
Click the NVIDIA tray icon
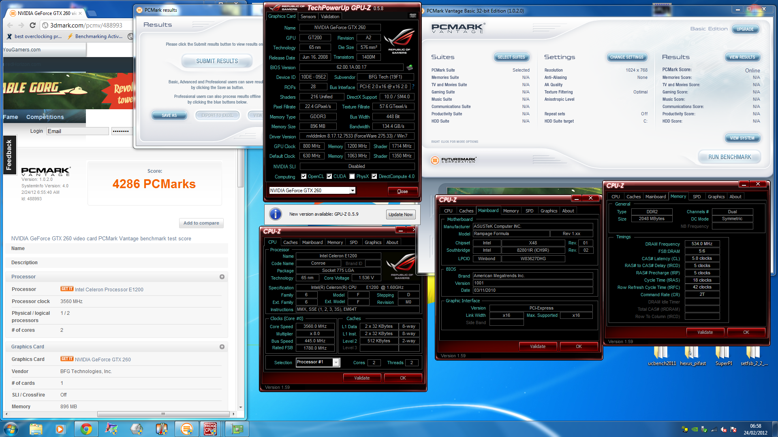point(695,429)
